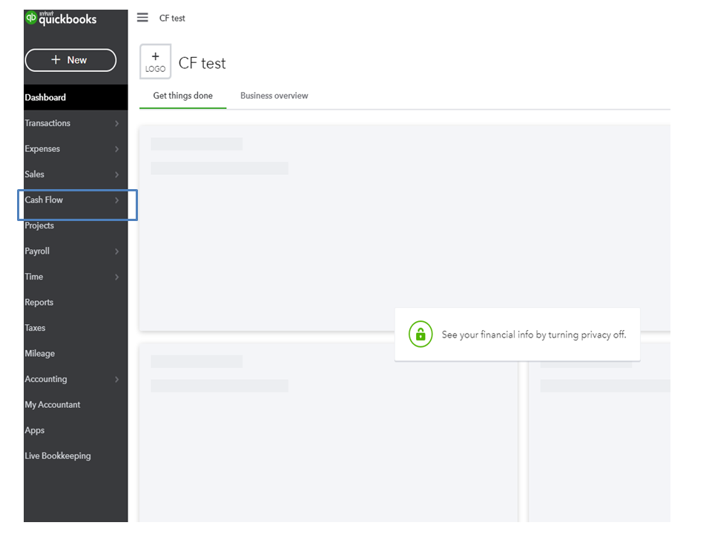Screen dimensions: 712x534
Task: Open Time in the sidebar
Action: (x=34, y=277)
